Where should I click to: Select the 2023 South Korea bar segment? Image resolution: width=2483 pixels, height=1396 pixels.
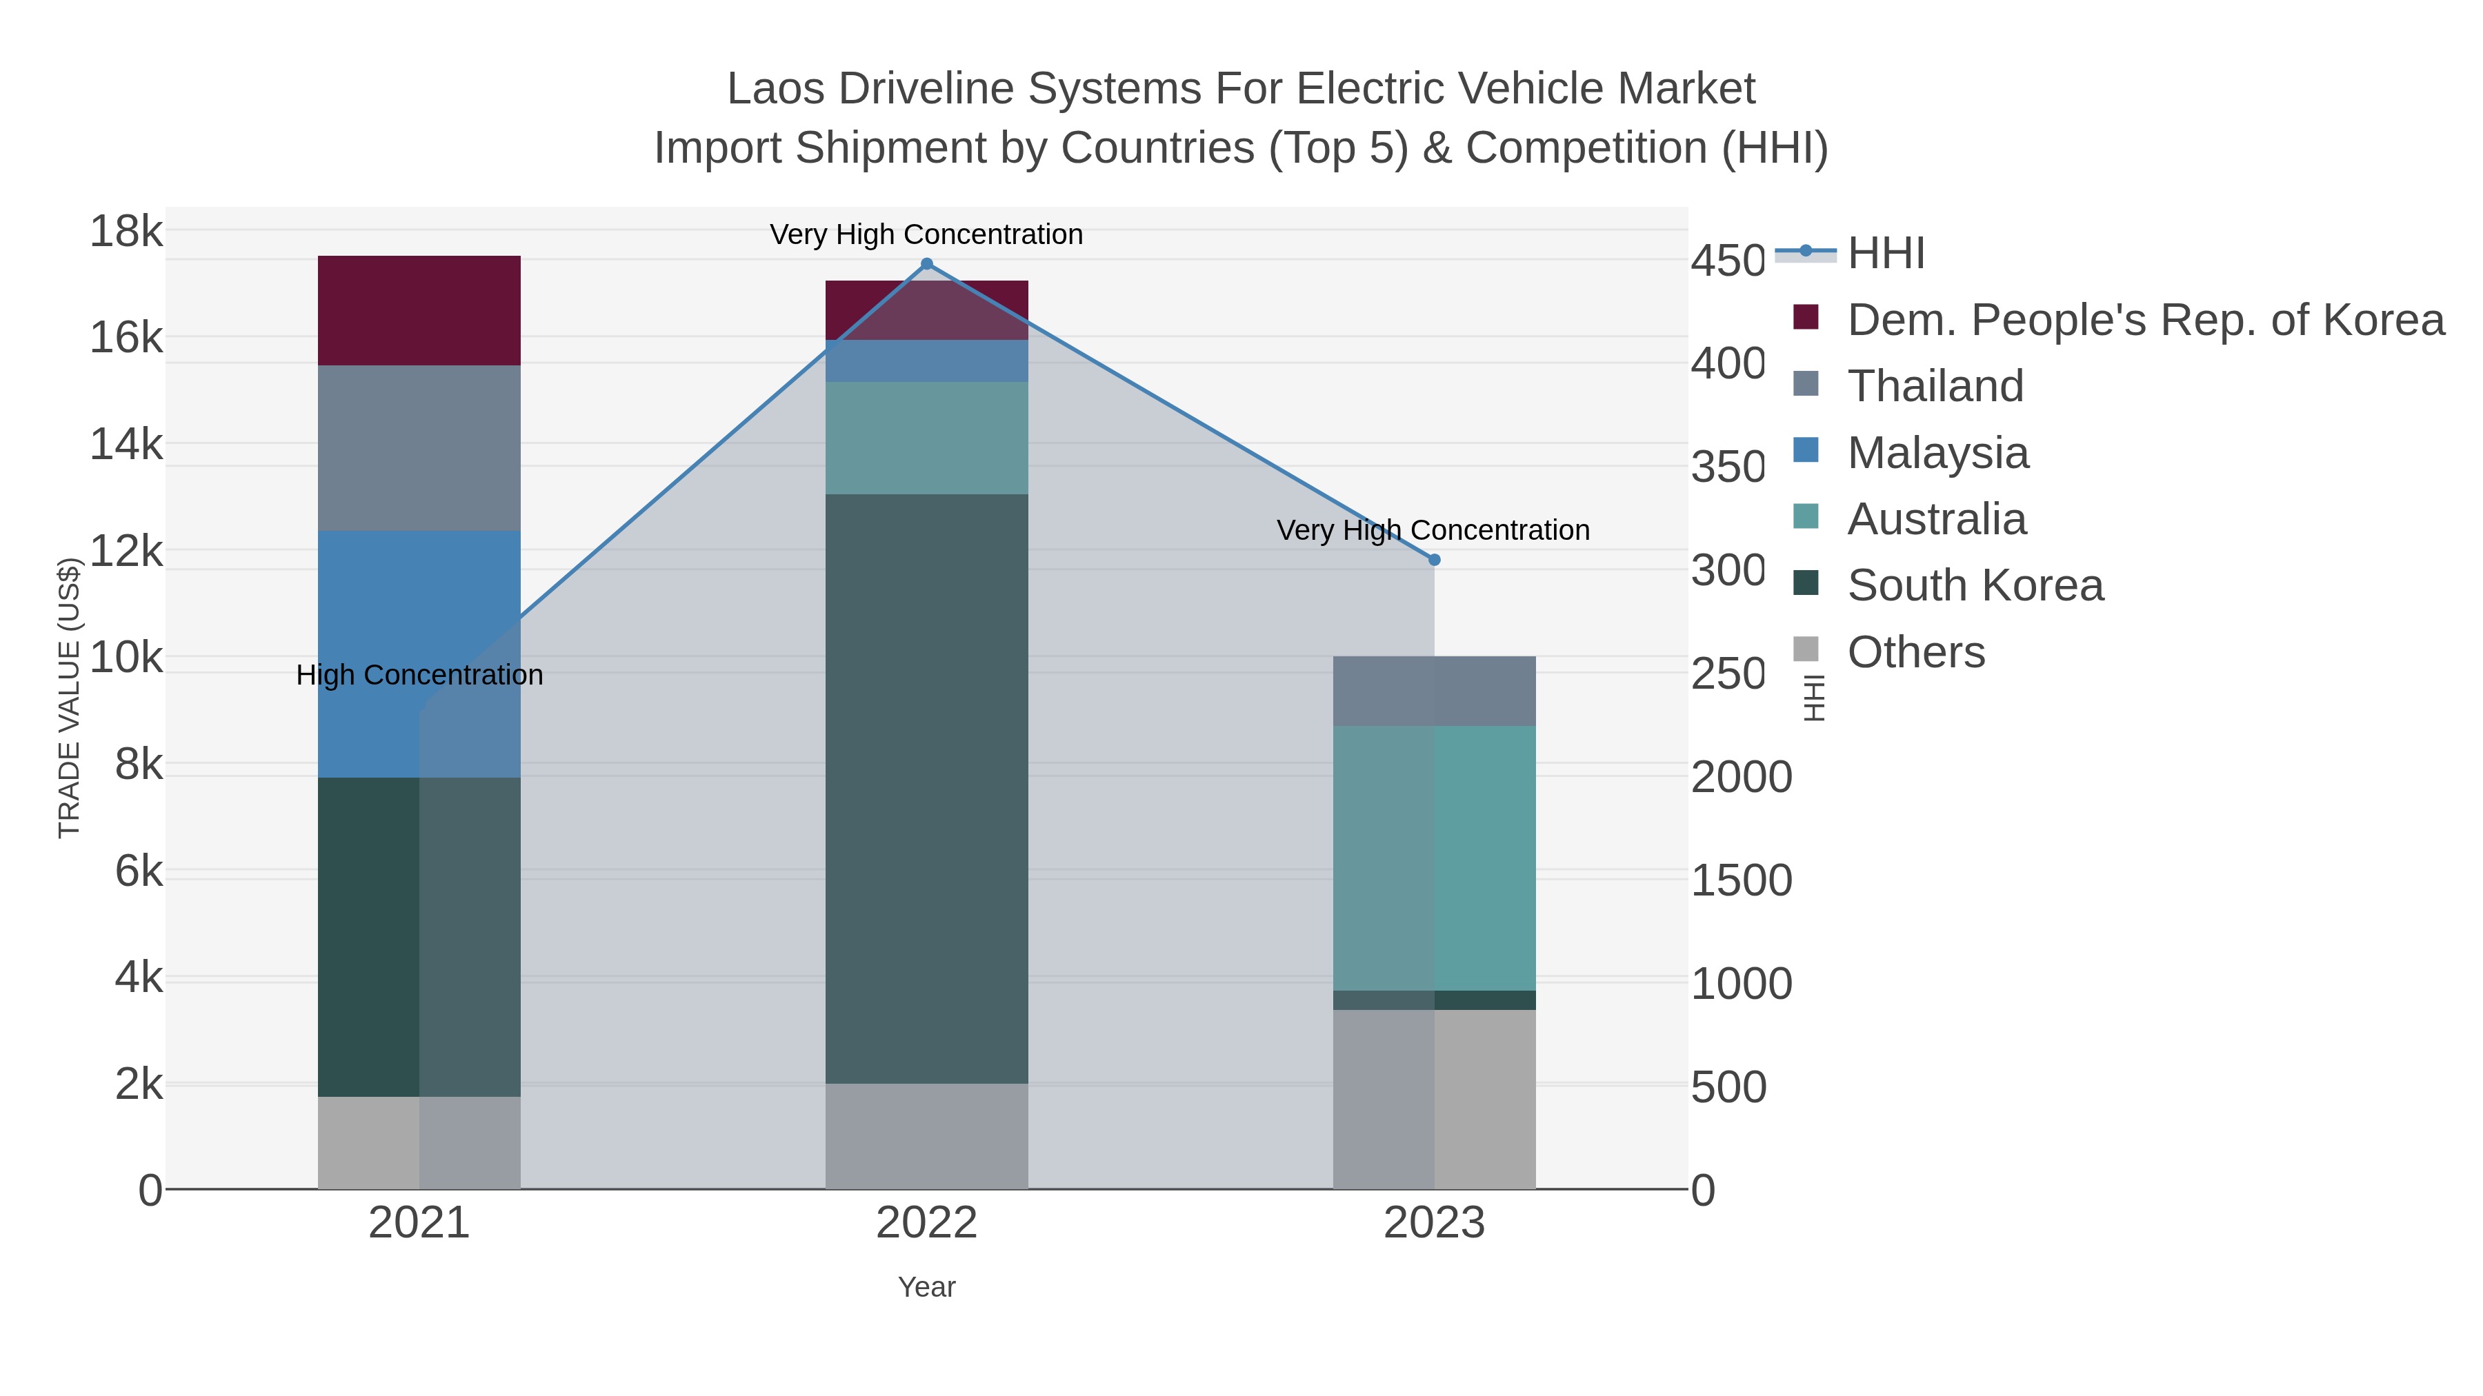pyautogui.click(x=1433, y=1000)
